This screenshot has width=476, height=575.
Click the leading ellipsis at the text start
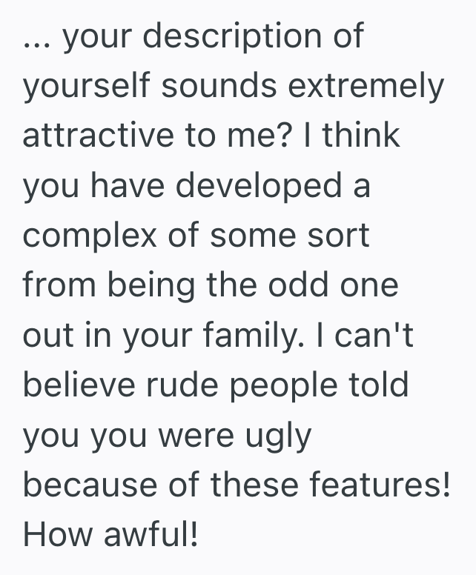click(x=36, y=43)
